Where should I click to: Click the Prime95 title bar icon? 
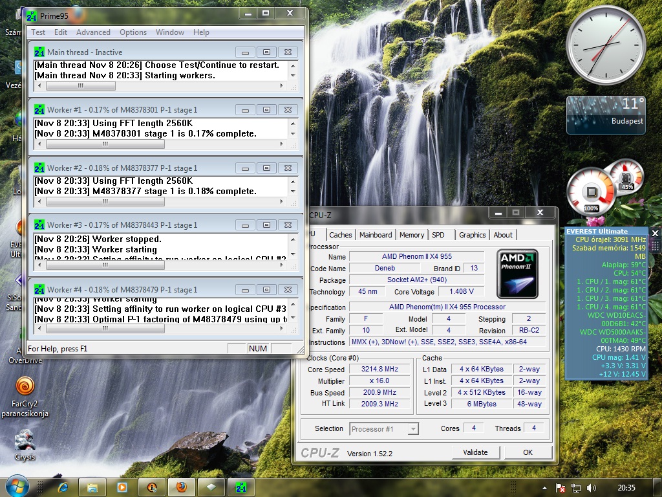(x=32, y=16)
